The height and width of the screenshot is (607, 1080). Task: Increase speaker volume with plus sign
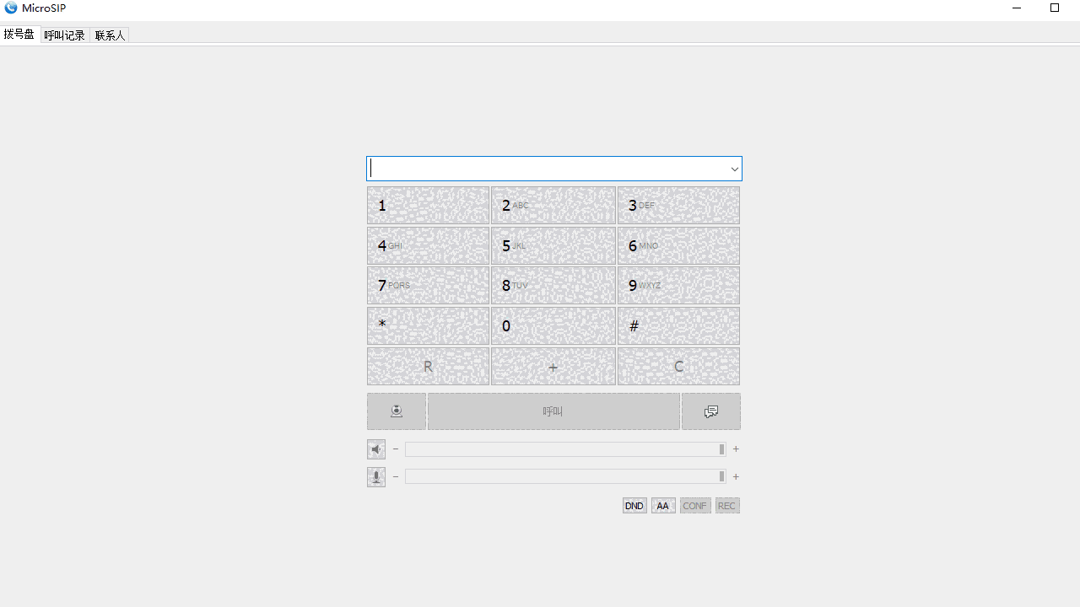[736, 449]
